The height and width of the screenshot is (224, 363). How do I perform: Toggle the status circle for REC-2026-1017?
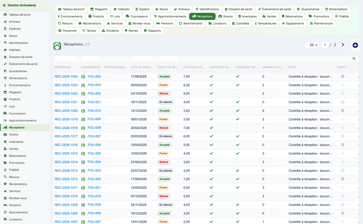pos(343,136)
